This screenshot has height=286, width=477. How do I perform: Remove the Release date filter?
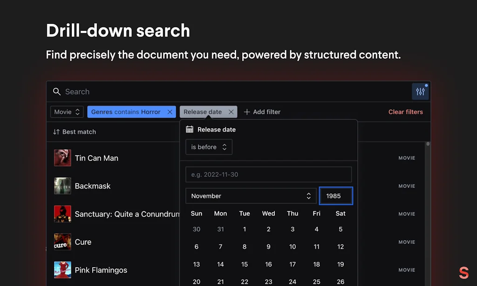coord(231,112)
